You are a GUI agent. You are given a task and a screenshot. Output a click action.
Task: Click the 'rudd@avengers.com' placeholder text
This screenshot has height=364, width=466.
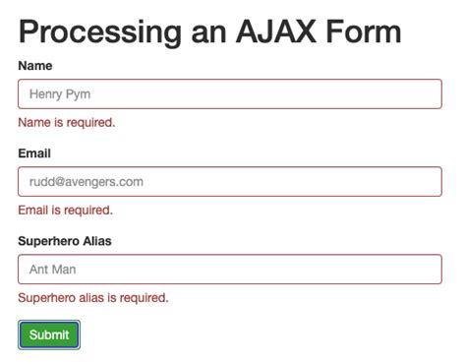[x=87, y=182]
